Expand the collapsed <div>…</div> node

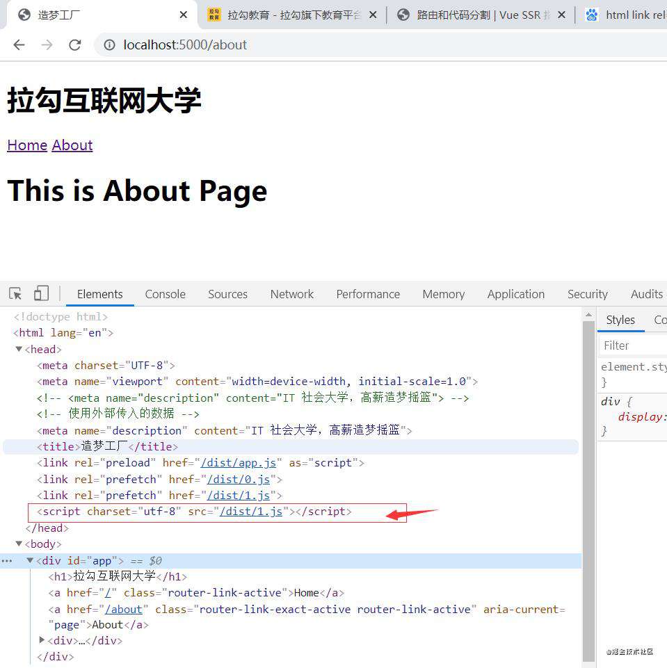[42, 640]
